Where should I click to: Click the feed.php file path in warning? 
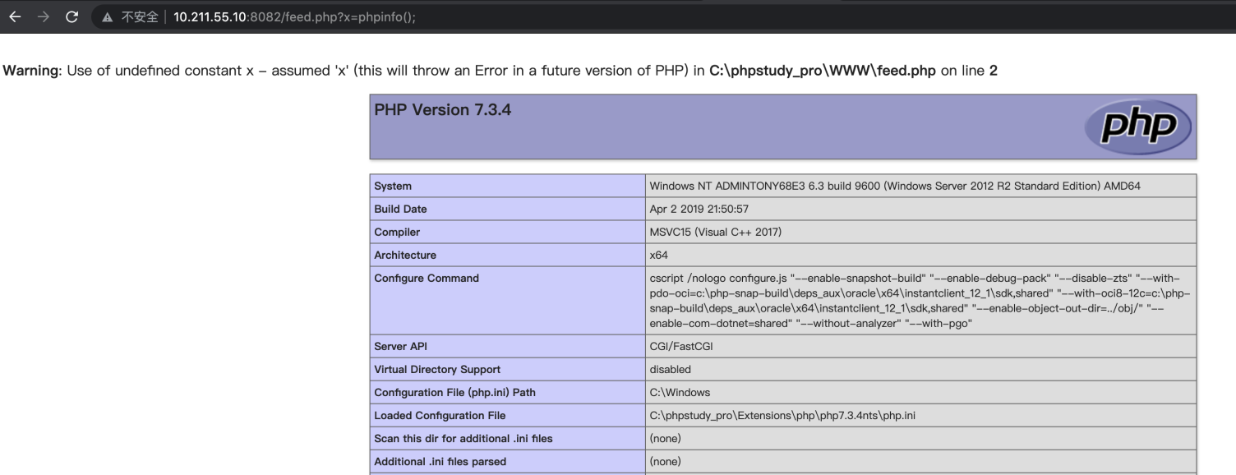point(822,71)
